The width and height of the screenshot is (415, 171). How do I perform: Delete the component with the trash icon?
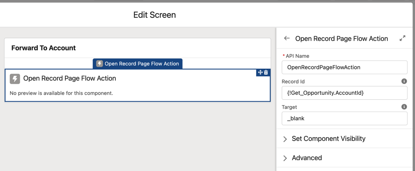(266, 72)
